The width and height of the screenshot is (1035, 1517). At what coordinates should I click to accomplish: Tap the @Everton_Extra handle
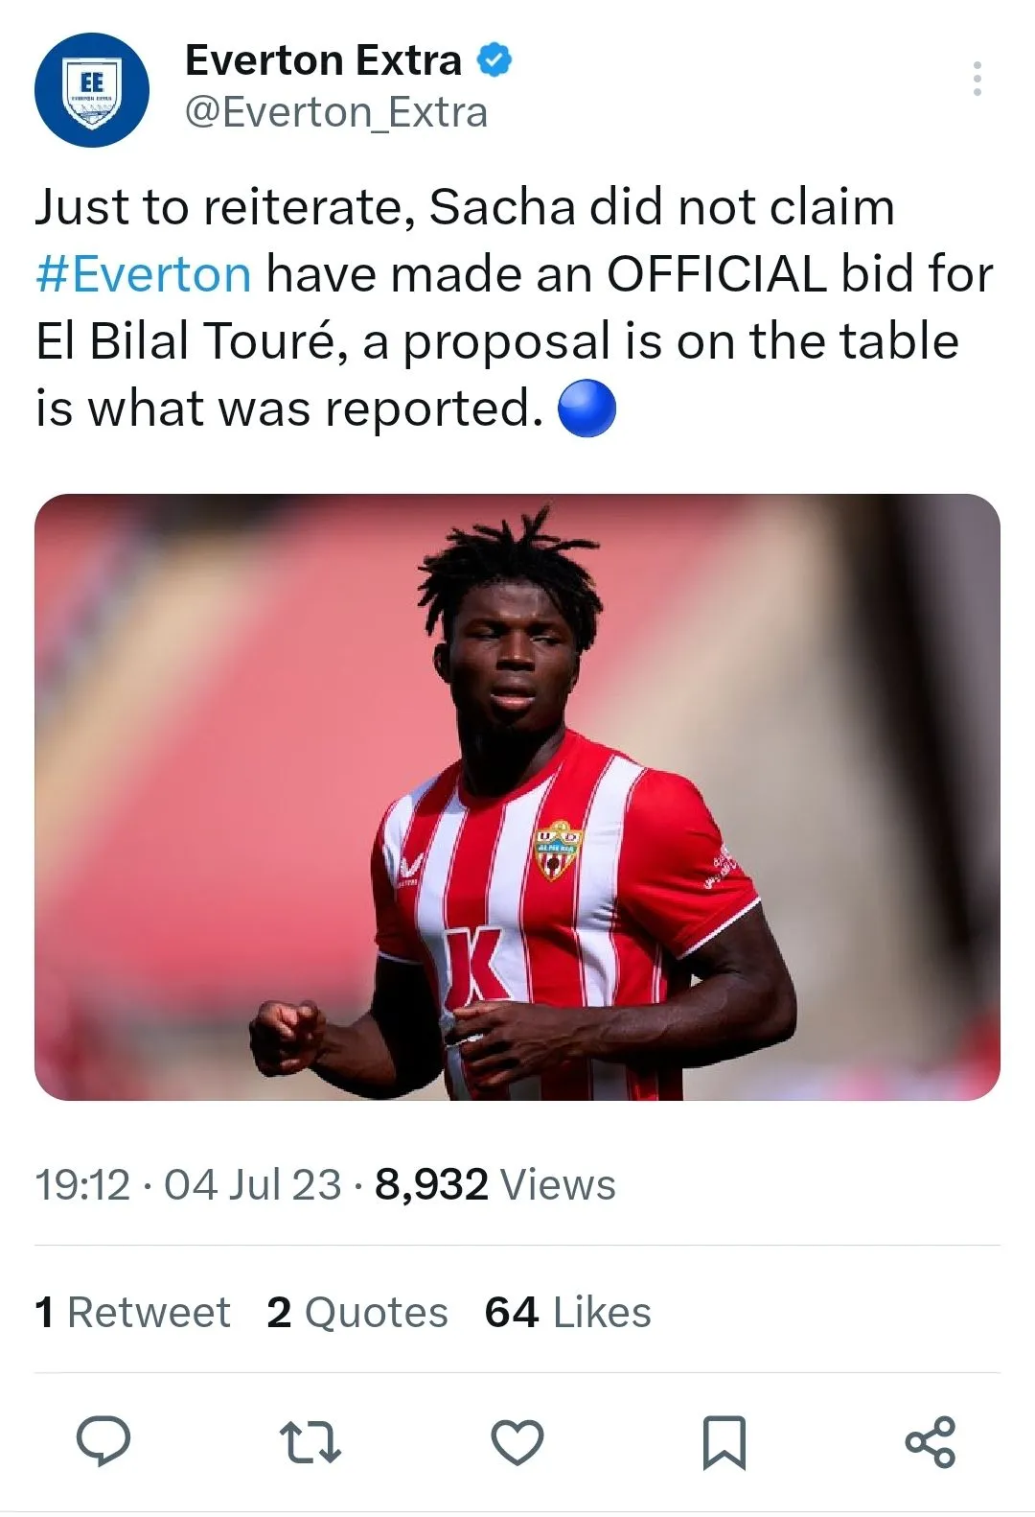[336, 112]
